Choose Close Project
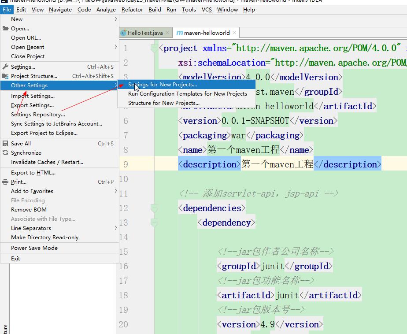This screenshot has width=407, height=334. coord(59,56)
